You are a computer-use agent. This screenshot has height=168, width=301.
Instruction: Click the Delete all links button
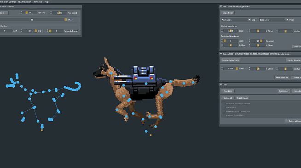[293, 121]
